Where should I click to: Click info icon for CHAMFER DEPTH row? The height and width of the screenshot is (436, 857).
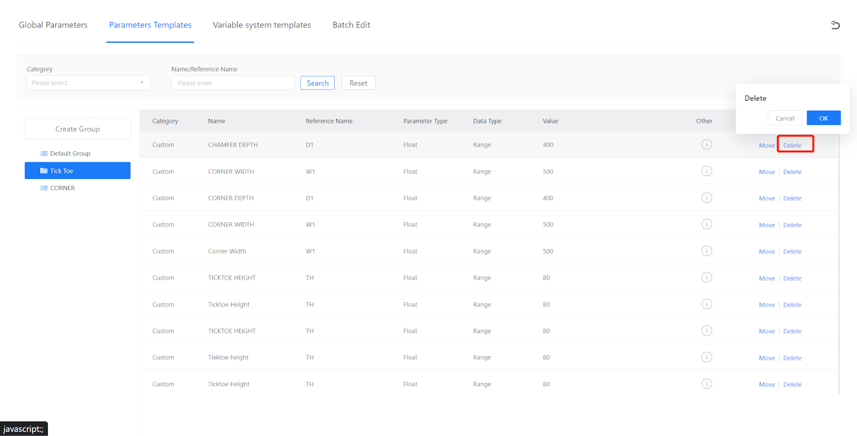coord(706,145)
